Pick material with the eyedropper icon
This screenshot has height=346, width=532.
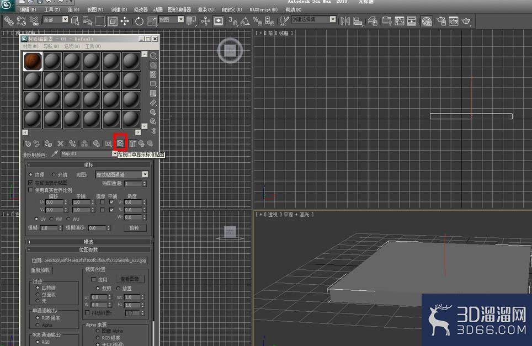[x=54, y=153]
